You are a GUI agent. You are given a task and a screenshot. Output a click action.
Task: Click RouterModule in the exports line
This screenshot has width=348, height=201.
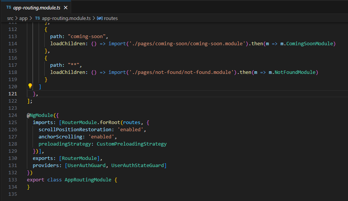pyautogui.click(x=79, y=158)
